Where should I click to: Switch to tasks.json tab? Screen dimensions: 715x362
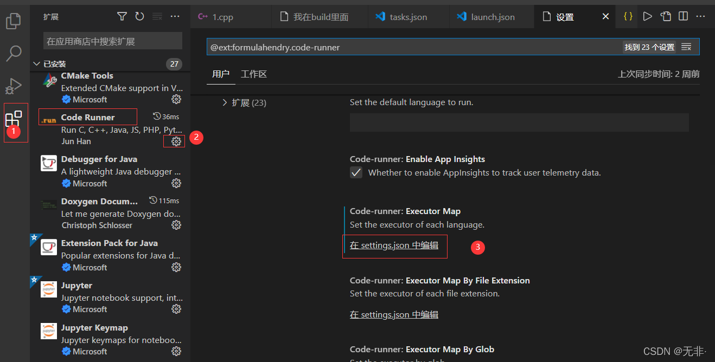point(408,17)
